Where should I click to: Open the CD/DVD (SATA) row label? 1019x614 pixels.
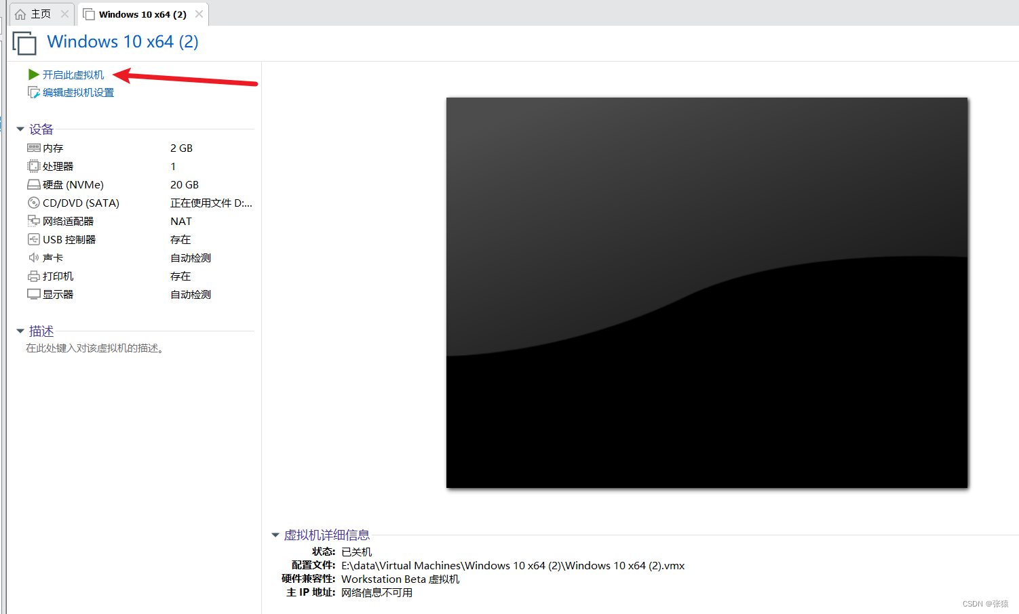[x=81, y=203]
